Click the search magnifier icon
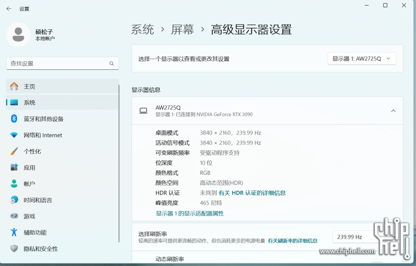This screenshot has height=266, width=416. (112, 63)
